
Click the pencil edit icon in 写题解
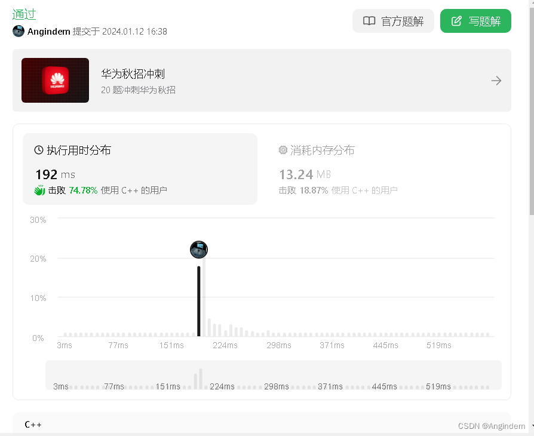click(x=456, y=21)
